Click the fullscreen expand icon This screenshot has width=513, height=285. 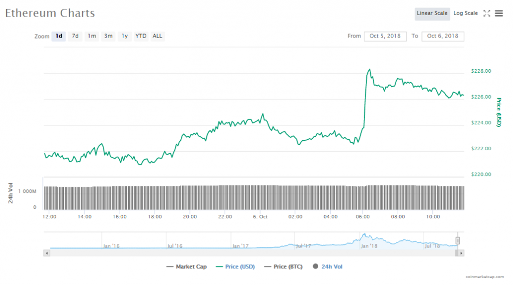(486, 14)
